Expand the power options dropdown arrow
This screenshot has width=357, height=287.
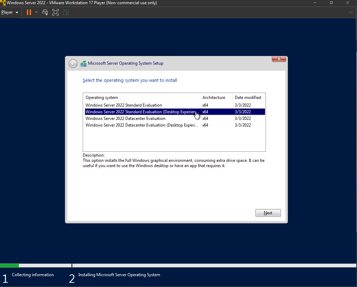[x=36, y=12]
